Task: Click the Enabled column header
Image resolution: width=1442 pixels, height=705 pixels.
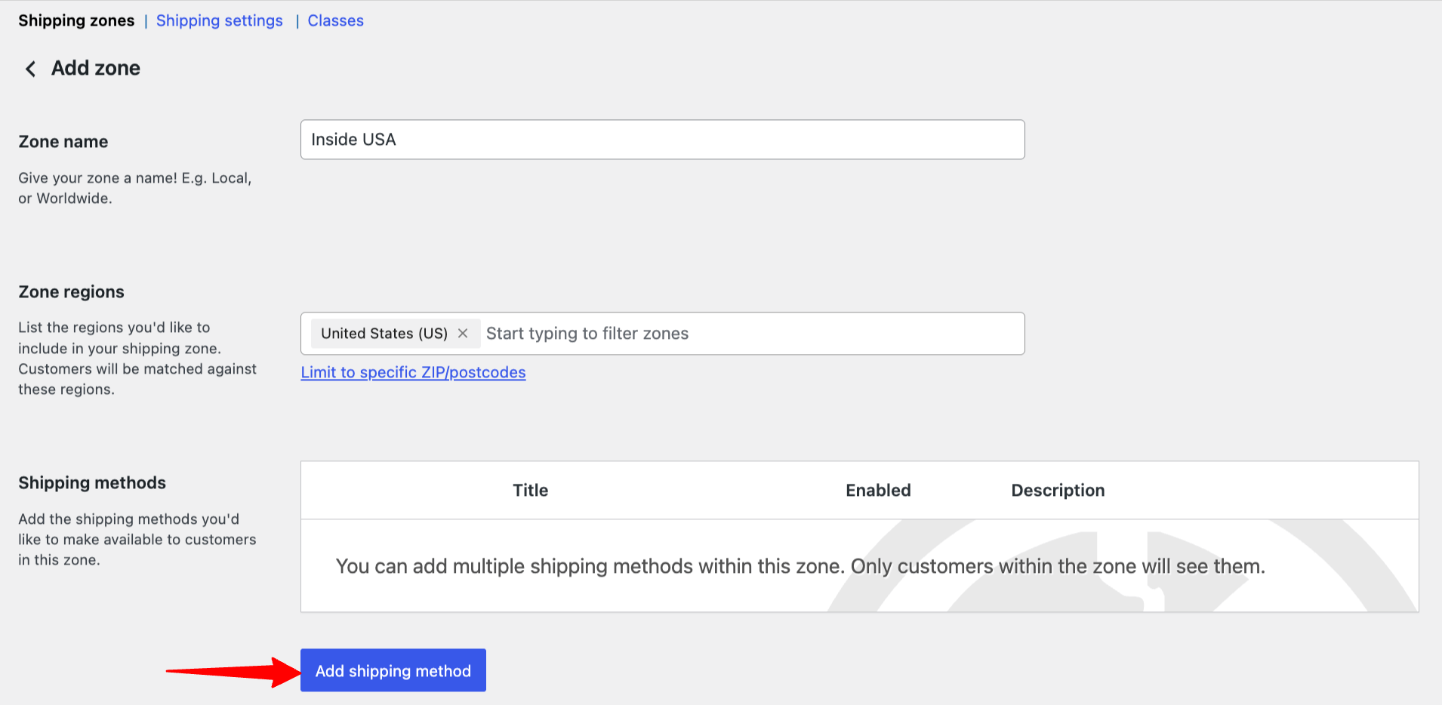Action: click(x=877, y=491)
